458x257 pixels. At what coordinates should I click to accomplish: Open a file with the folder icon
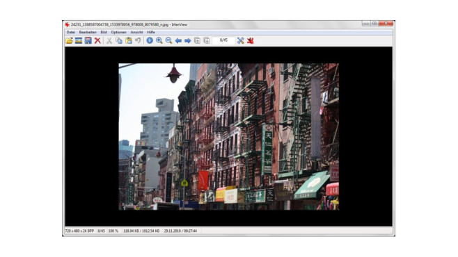tap(69, 40)
